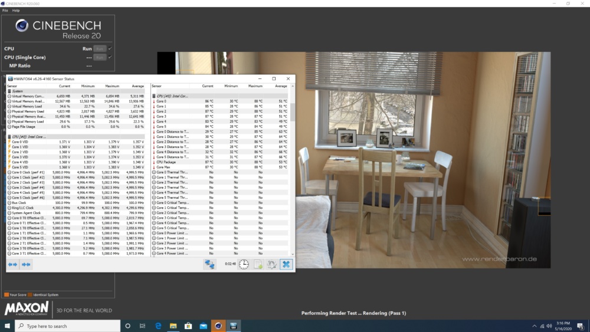Close sensors with the blue X icon

coord(286,264)
